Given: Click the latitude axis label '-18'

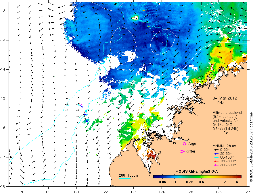Looking at the screenshot, I should (3, 186).
